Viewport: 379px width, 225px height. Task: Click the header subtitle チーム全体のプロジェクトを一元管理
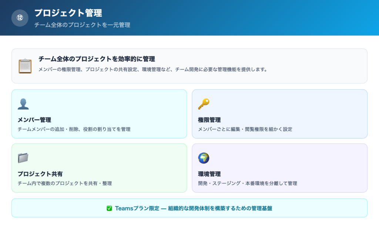point(82,25)
